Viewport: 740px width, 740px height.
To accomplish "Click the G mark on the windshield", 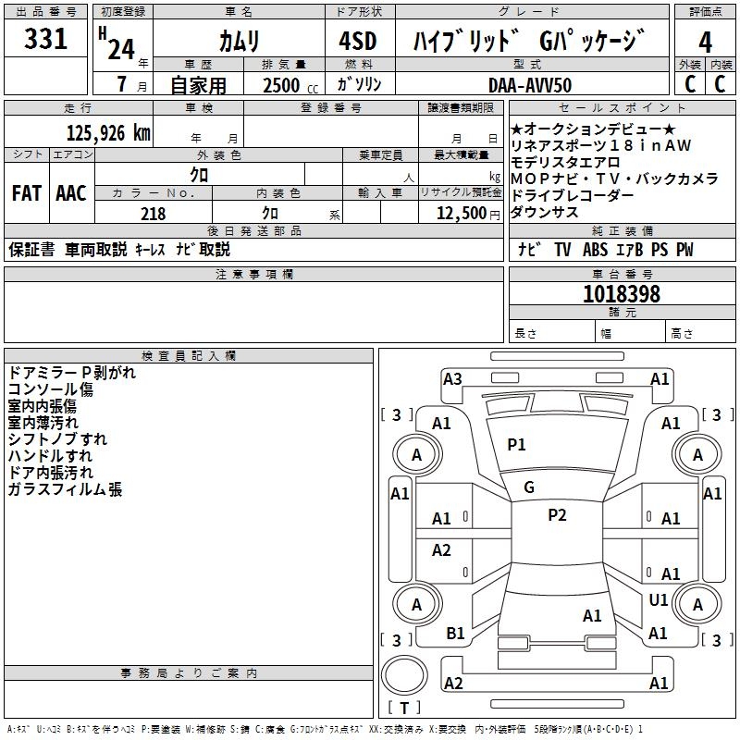I will tap(528, 487).
